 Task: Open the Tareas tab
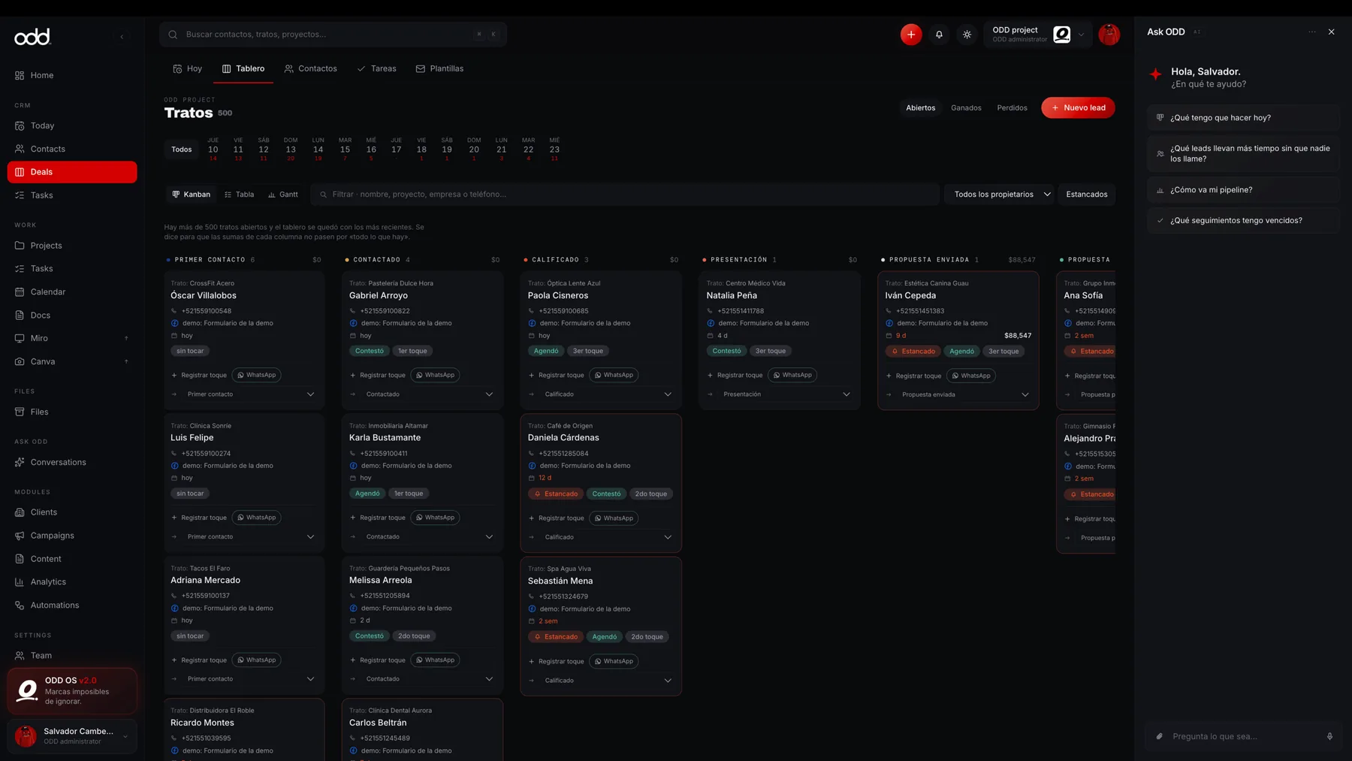[x=376, y=68]
